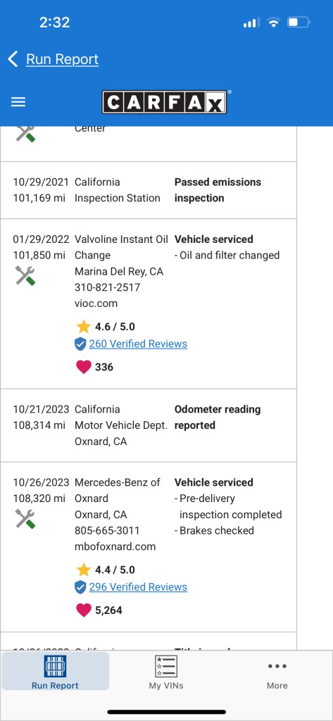Open the 296 Verified Reviews link

138,587
